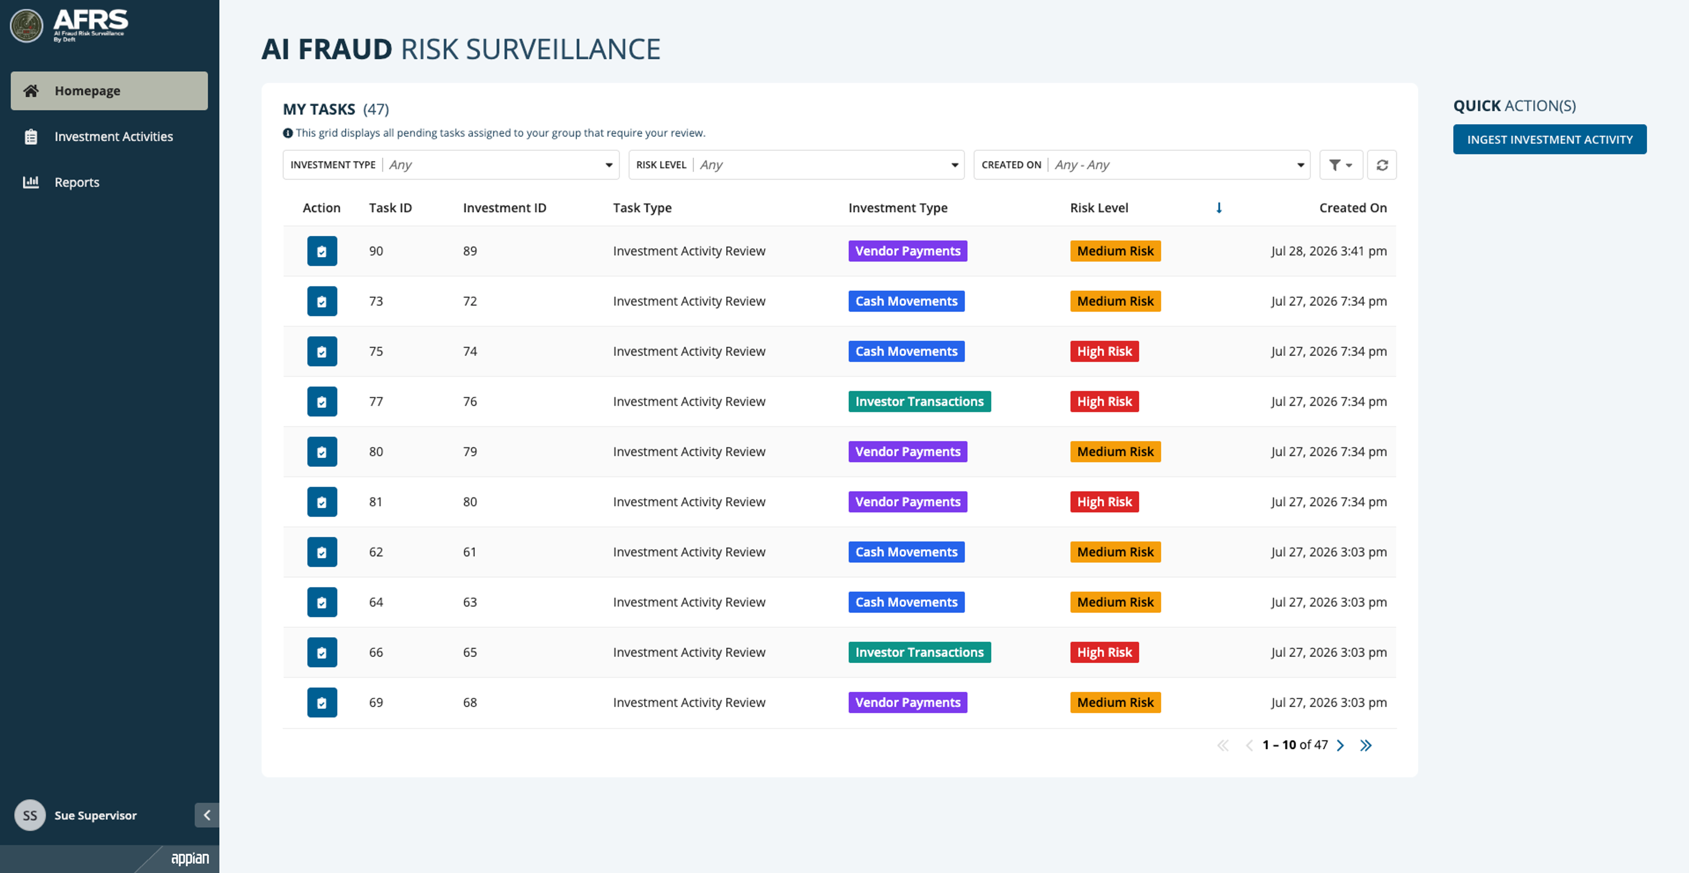Click Cash Movements tag in Task 62 row

[906, 552]
